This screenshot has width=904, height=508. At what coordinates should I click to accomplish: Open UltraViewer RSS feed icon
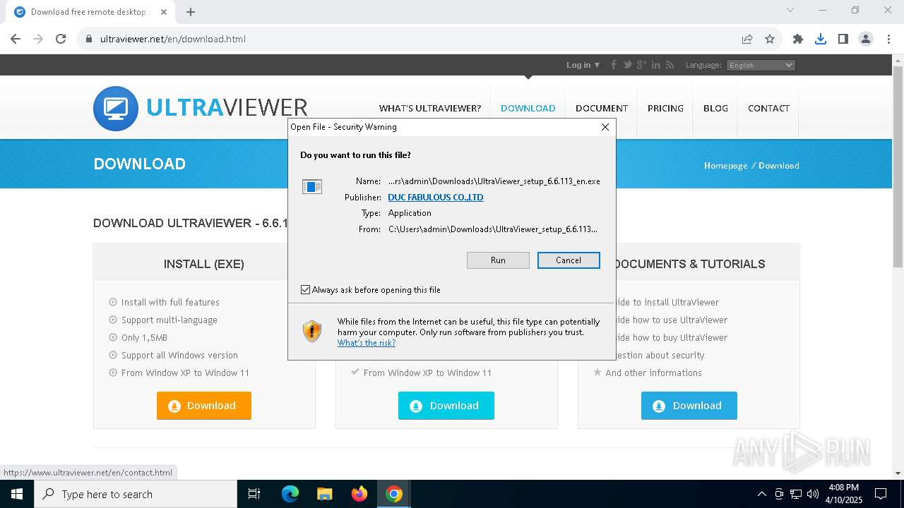pos(670,65)
